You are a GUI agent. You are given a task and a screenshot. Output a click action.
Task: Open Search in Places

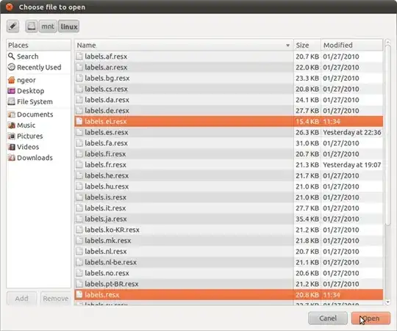39,57
